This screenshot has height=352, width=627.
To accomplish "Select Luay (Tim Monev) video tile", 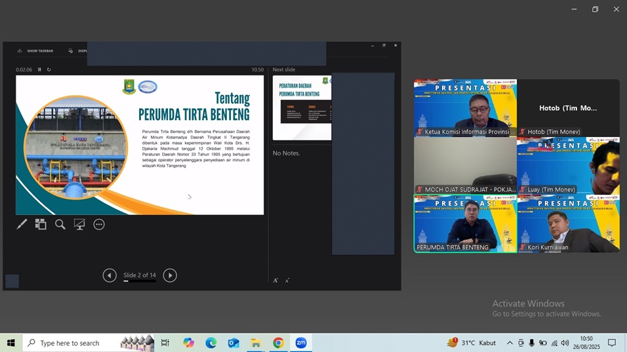I will tap(568, 165).
